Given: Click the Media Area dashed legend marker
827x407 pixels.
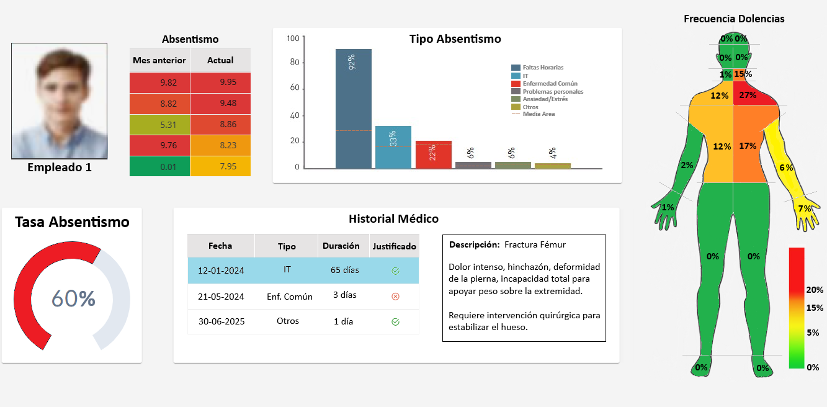Looking at the screenshot, I should 516,114.
